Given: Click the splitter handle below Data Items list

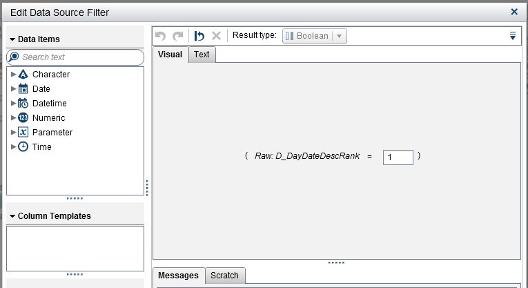Looking at the screenshot, I should click(x=75, y=198).
